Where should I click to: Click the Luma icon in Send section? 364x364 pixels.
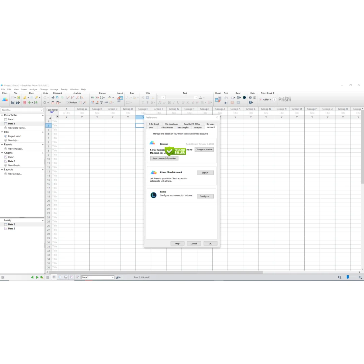click(244, 97)
